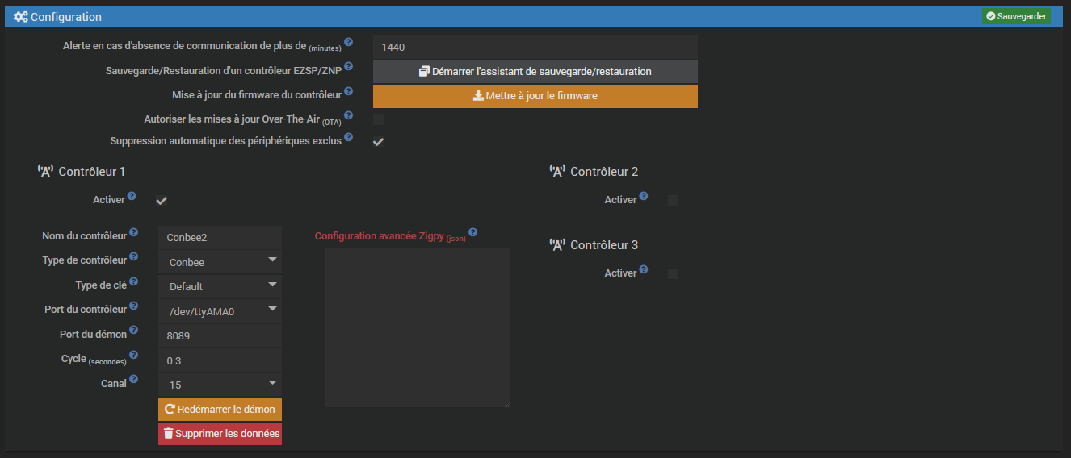
Task: Expand the Port du contrôleur dropdown
Action: (x=220, y=310)
